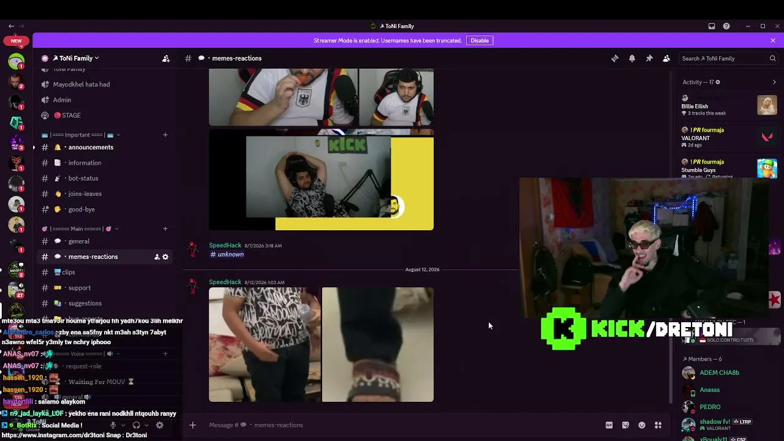Create invite for memes-reactions channel
Viewport: 784px width, 441px height.
[157, 257]
